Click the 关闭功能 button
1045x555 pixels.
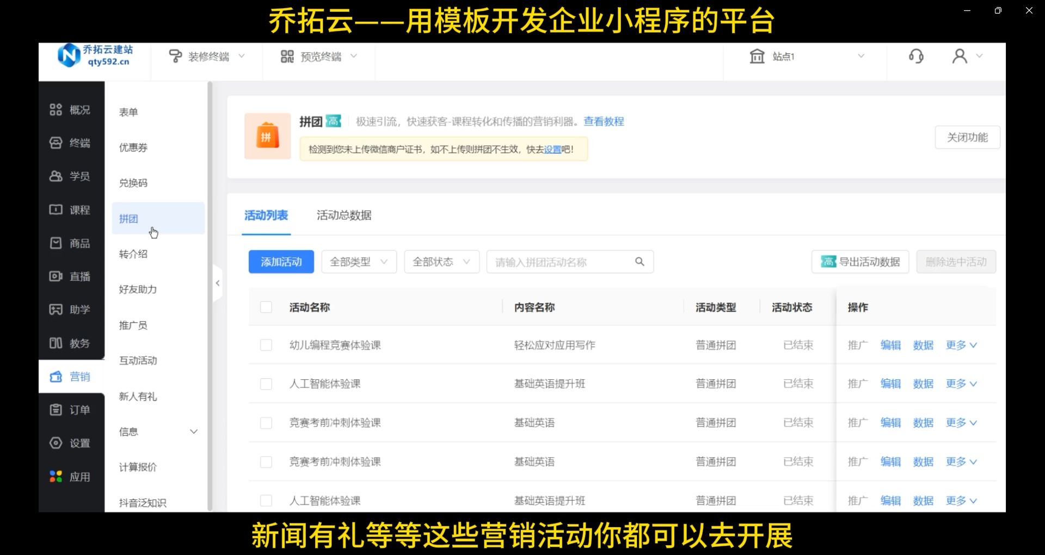[x=967, y=137]
